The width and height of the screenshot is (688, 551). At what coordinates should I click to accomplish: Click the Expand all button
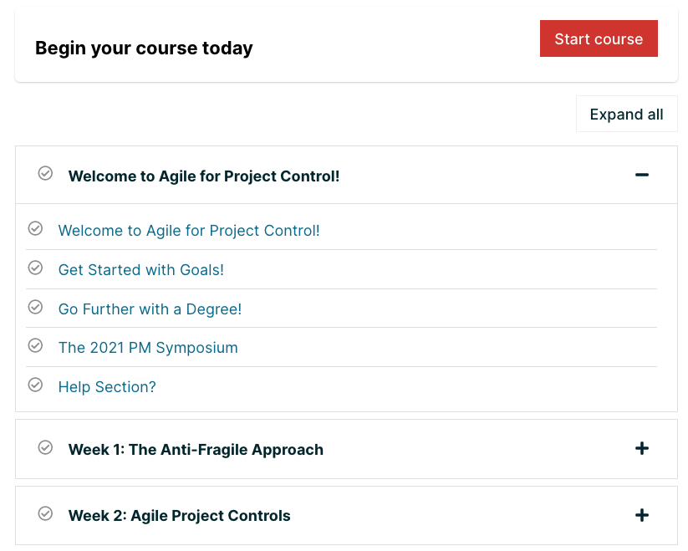[626, 114]
